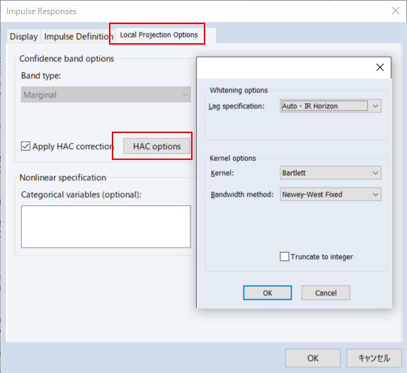Screen dimensions: 407x373
Task: Switch to the Display tab
Action: point(23,36)
